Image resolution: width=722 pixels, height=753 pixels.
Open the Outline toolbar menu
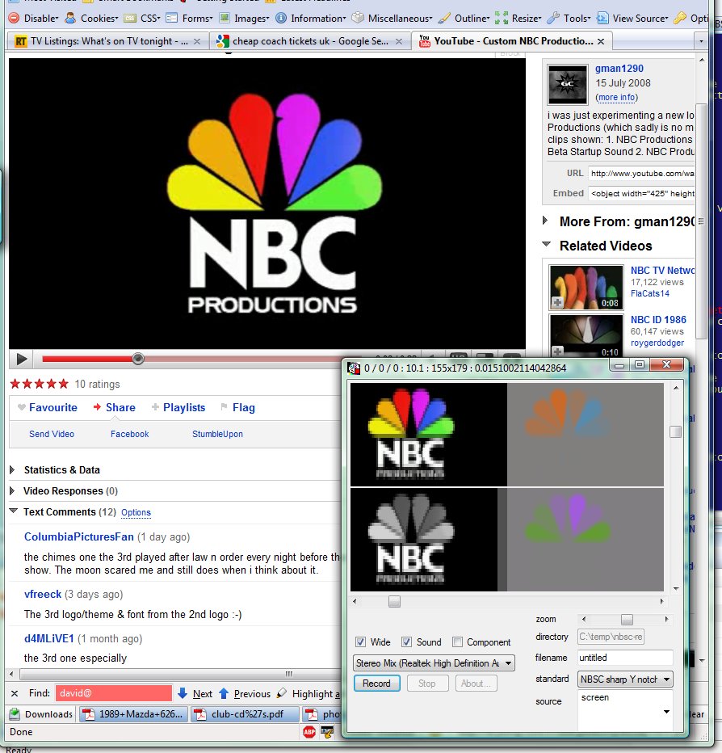464,19
